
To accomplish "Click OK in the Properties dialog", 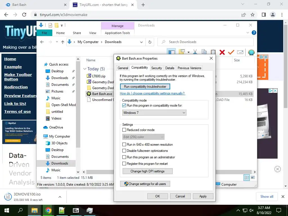I will coord(157,196).
